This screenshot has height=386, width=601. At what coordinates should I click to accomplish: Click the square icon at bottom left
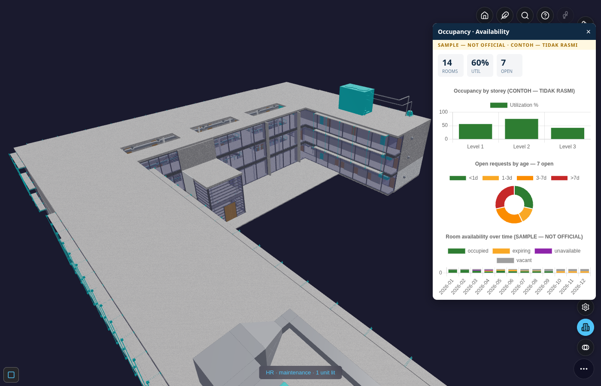[11, 375]
